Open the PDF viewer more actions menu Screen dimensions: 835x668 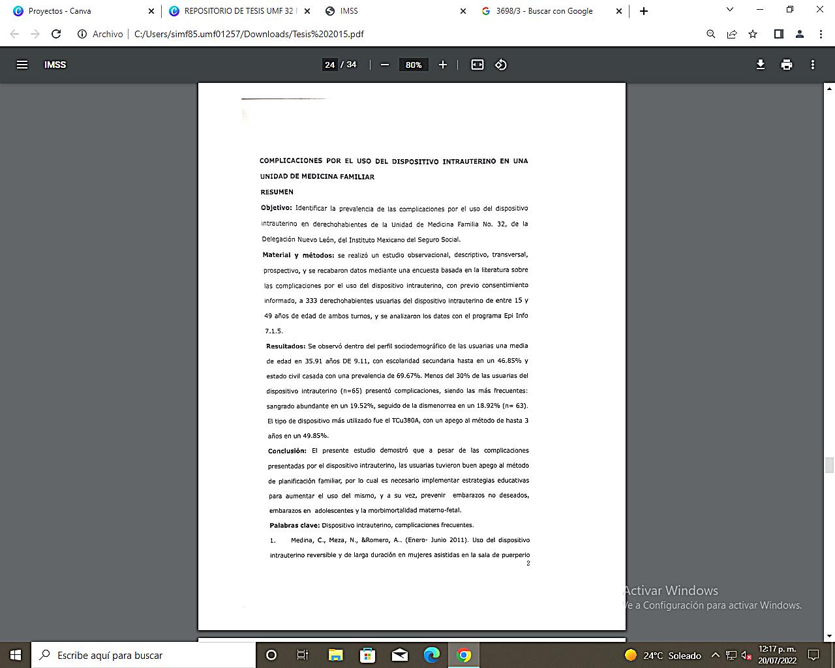point(813,65)
